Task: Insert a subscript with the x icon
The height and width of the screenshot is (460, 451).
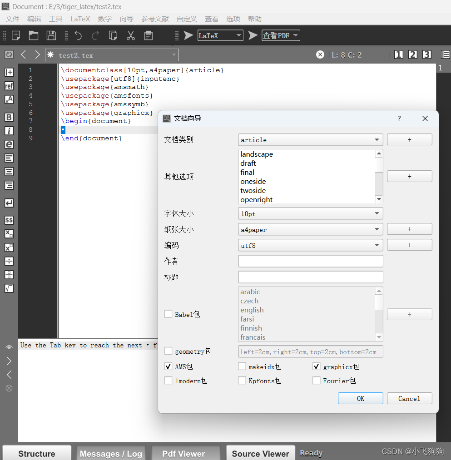Action: 9,233
